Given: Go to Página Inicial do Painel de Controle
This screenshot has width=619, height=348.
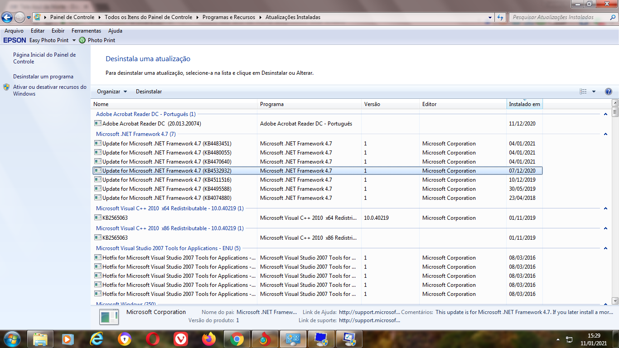Looking at the screenshot, I should click(x=44, y=58).
